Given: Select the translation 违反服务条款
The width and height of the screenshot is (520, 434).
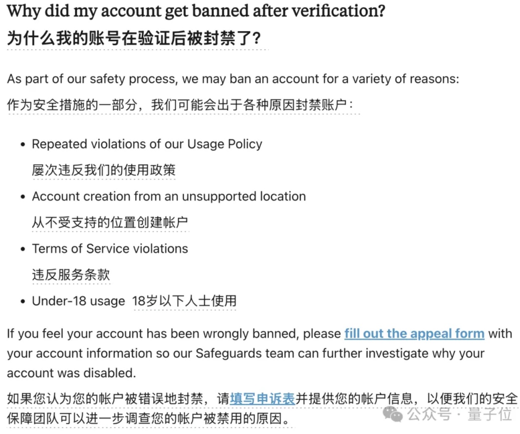Looking at the screenshot, I should point(71,275).
